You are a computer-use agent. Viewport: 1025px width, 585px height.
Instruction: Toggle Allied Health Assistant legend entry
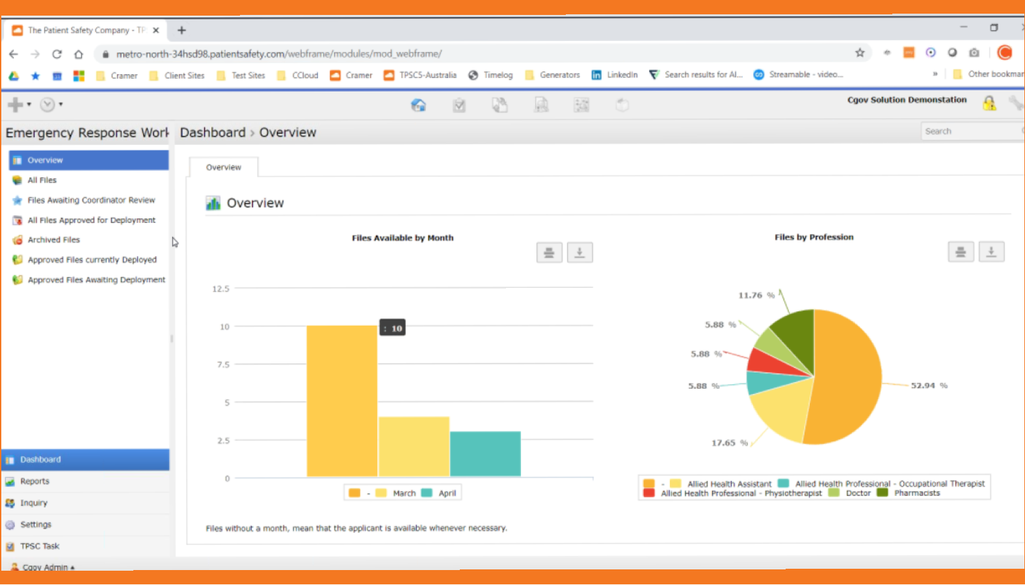pos(721,484)
